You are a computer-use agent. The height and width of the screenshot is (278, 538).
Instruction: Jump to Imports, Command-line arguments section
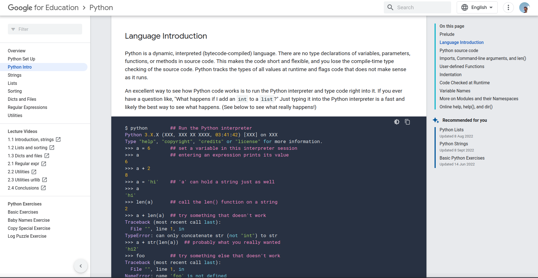pos(483,58)
